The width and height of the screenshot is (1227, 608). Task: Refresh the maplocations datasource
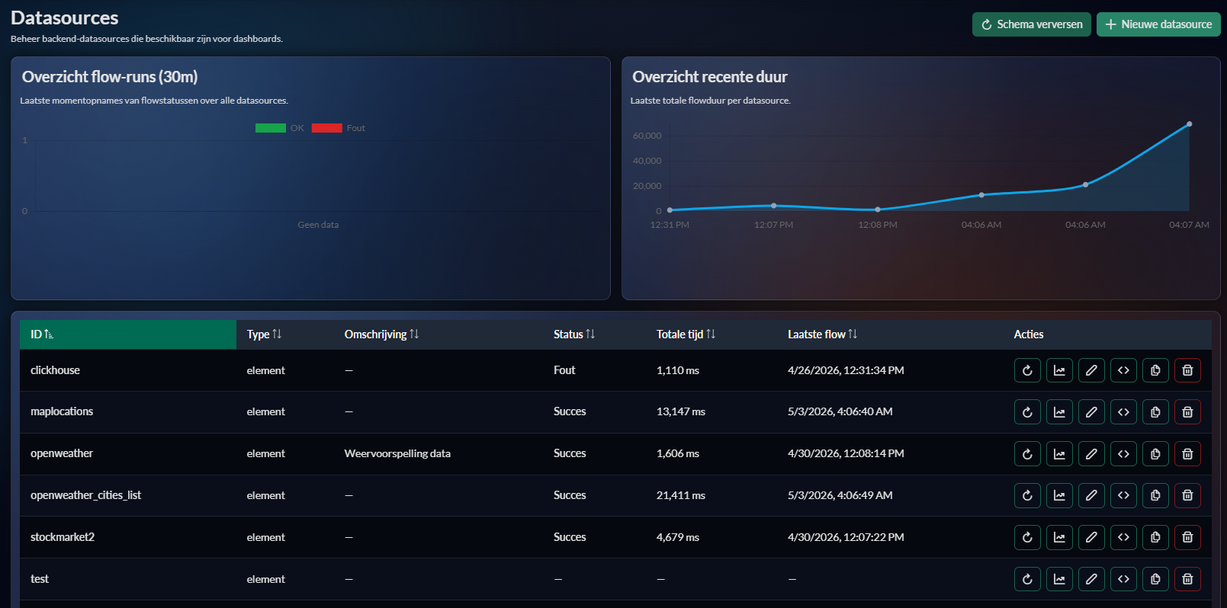pos(1027,412)
